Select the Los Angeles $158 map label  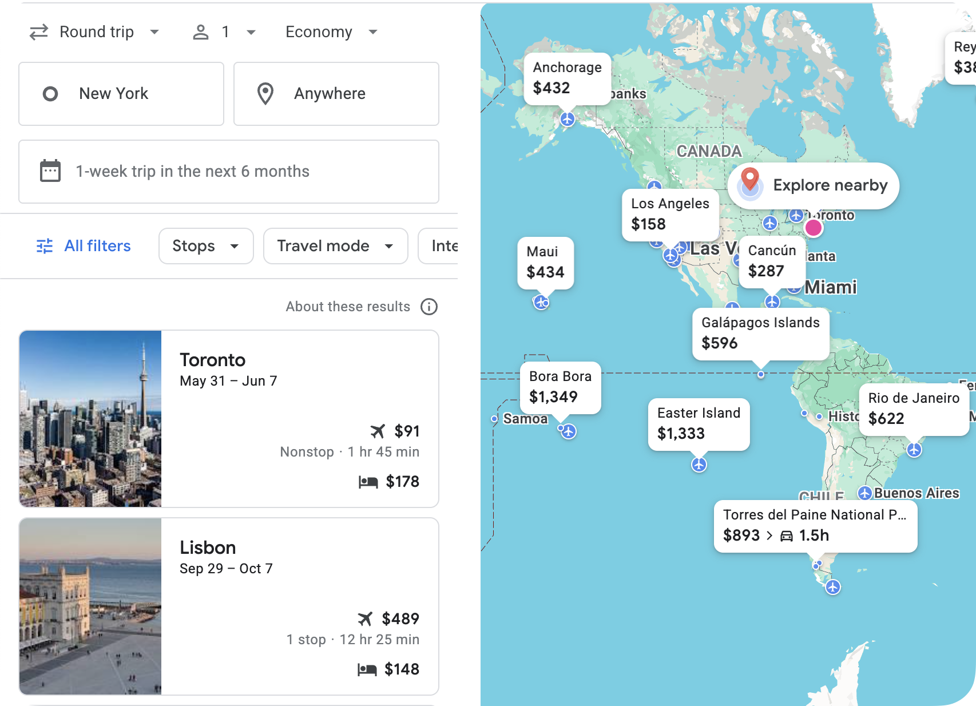670,215
